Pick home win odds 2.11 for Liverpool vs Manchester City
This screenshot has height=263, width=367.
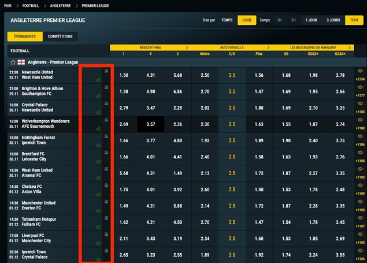[124, 239]
